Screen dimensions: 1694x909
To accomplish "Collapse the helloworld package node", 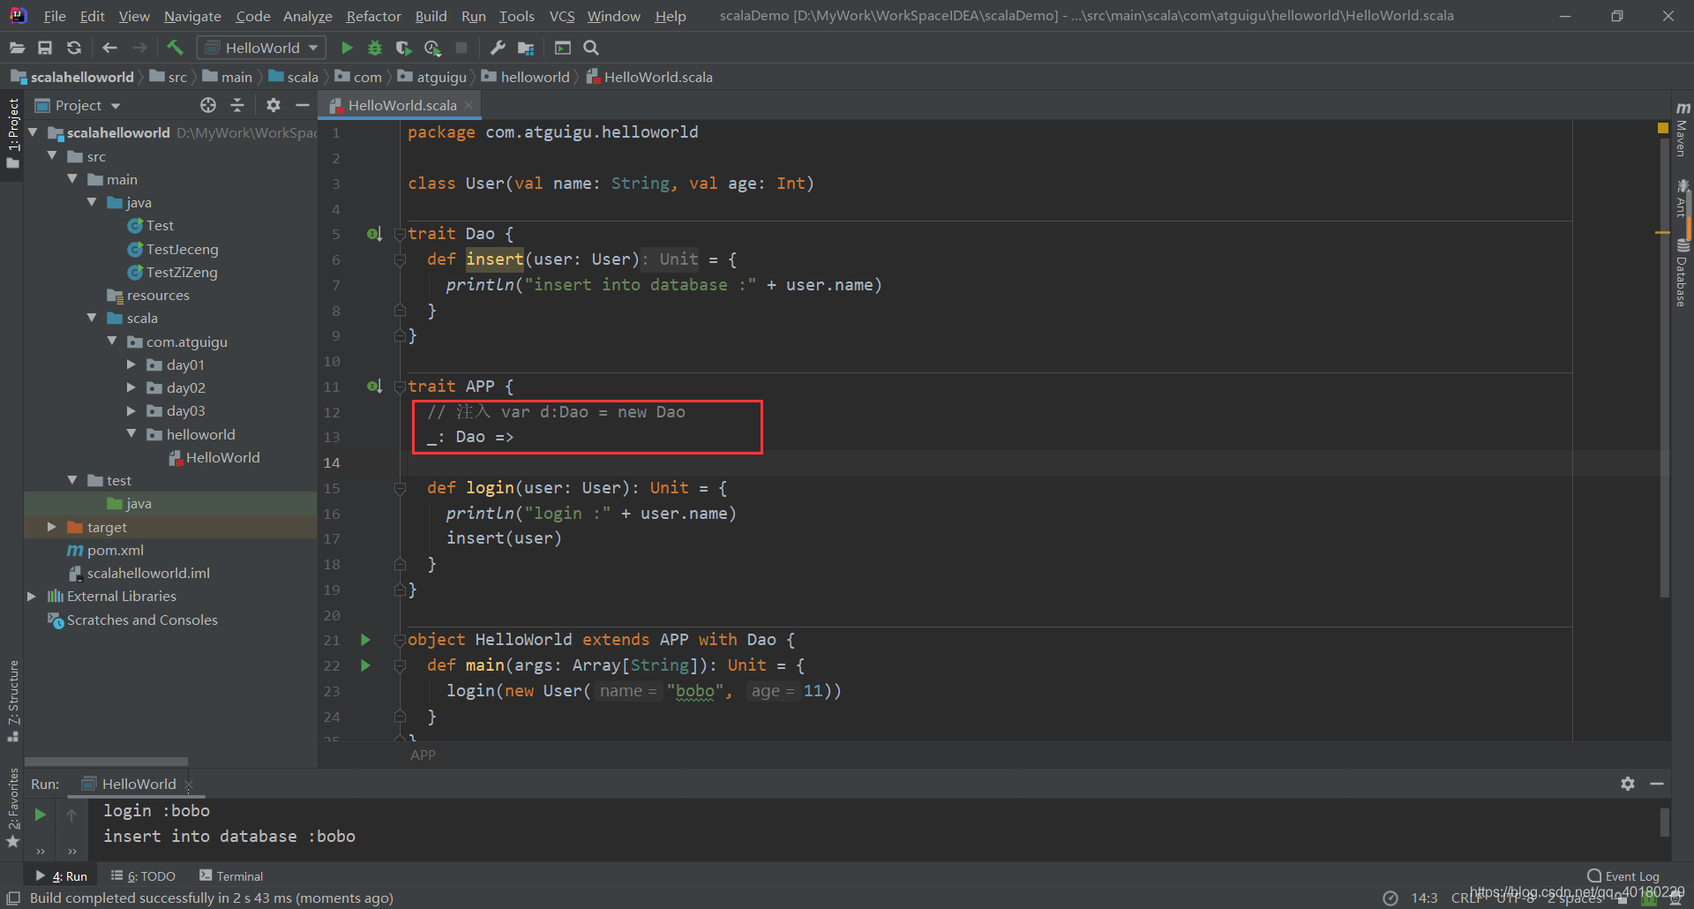I will (x=131, y=434).
